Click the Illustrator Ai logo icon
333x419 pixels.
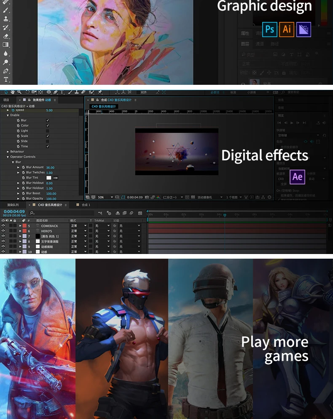[x=287, y=29]
